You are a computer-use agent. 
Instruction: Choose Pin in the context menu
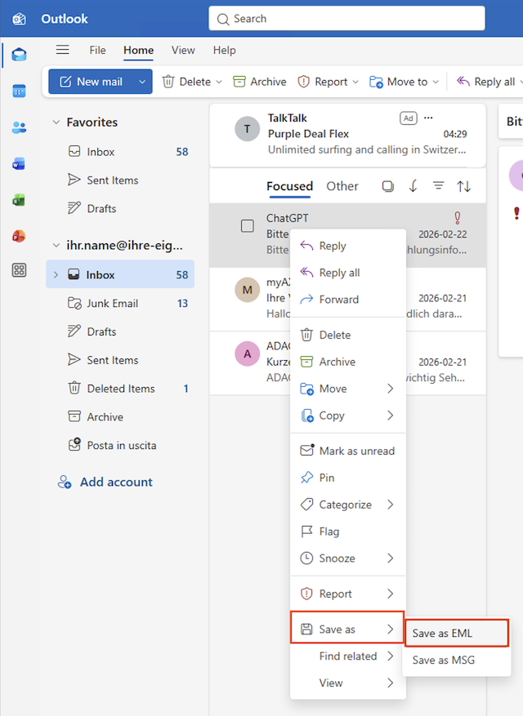click(x=348, y=478)
